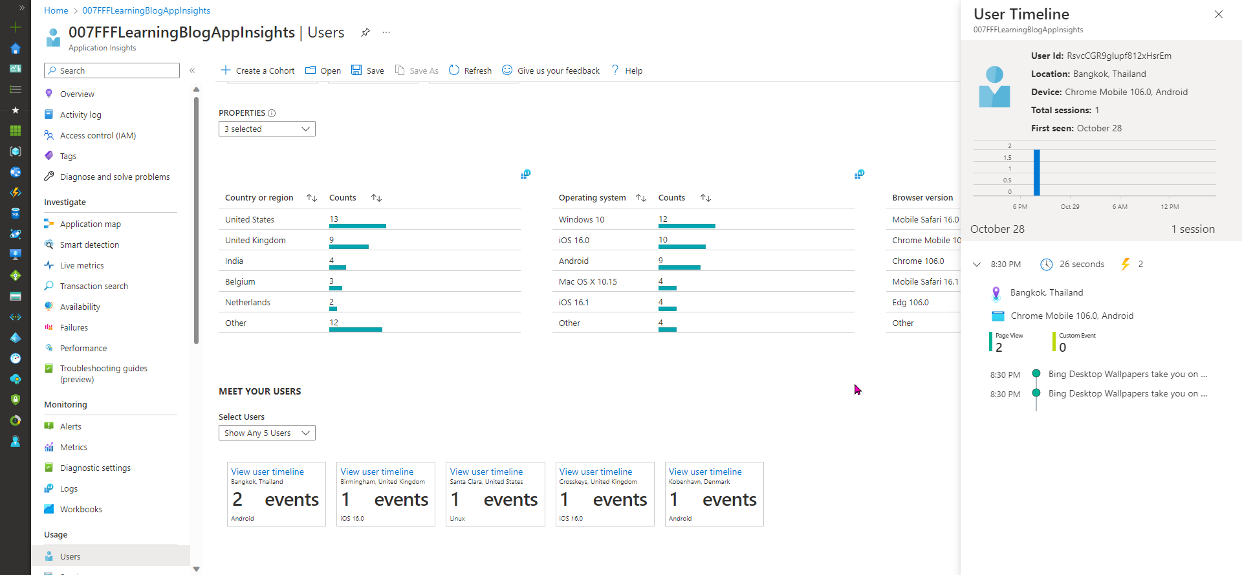This screenshot has height=575, width=1242.
Task: Collapse the 8:30 PM session details
Action: coord(977,265)
